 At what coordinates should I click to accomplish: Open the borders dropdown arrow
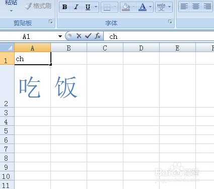[x=115, y=7]
